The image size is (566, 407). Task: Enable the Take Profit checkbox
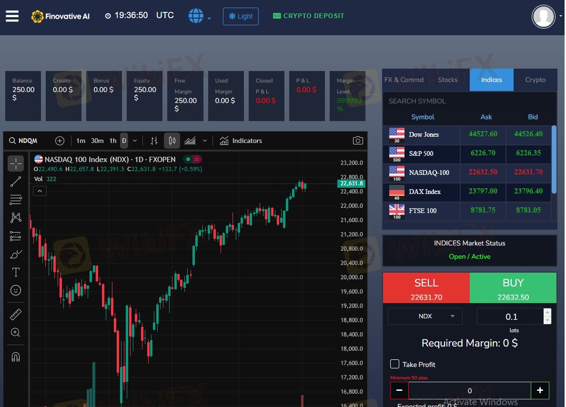394,364
